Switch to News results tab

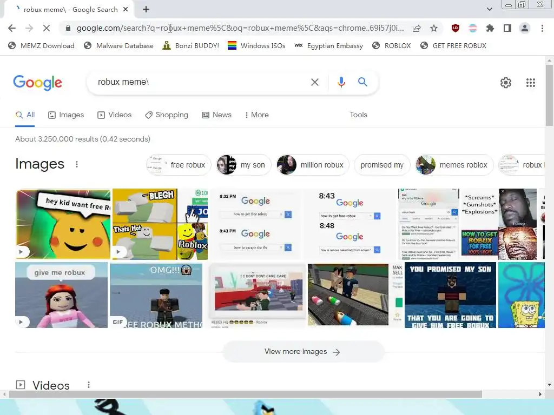click(216, 115)
